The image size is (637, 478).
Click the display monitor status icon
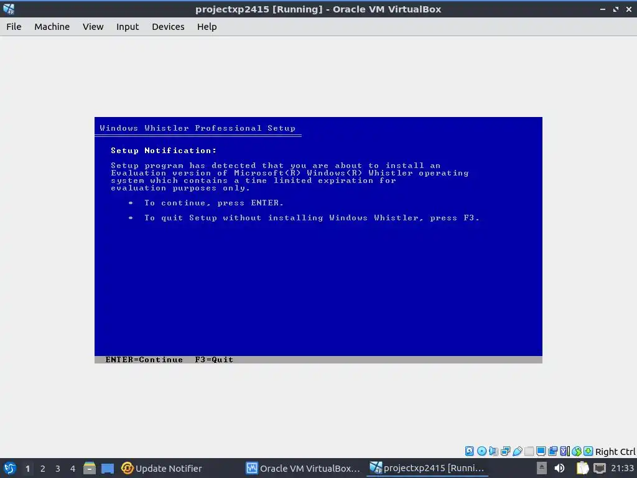tap(541, 451)
